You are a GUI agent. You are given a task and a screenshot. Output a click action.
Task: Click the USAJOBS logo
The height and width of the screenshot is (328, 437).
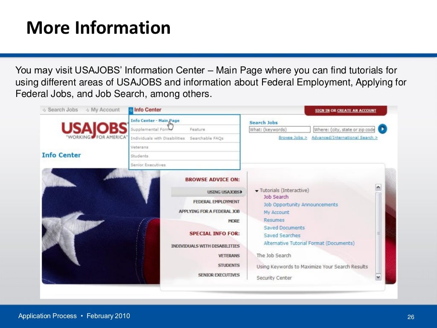click(x=94, y=131)
